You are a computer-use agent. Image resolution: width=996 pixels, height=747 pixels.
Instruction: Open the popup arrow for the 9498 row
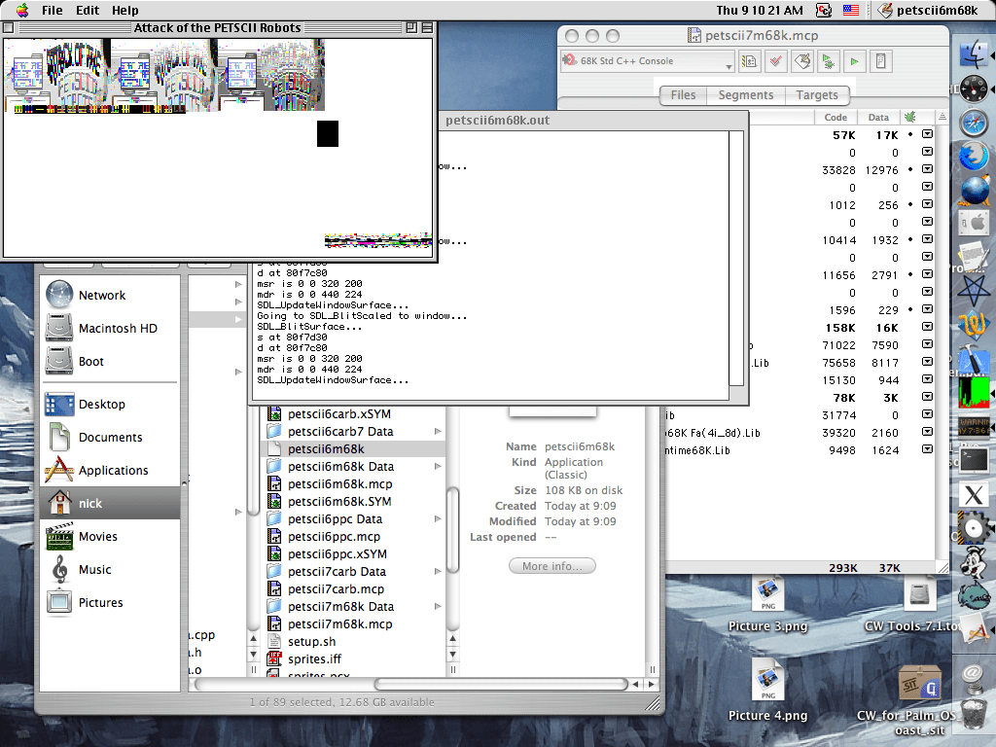pos(927,449)
